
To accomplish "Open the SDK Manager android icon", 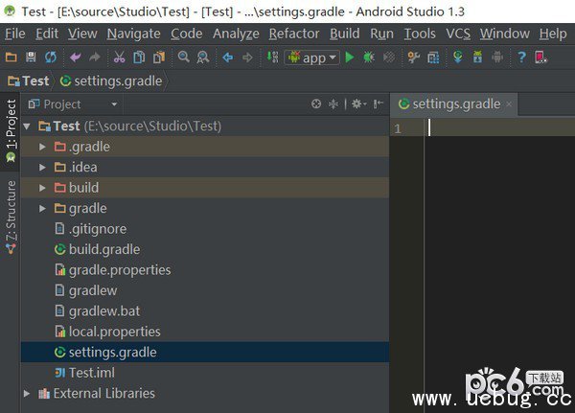I will [x=497, y=57].
